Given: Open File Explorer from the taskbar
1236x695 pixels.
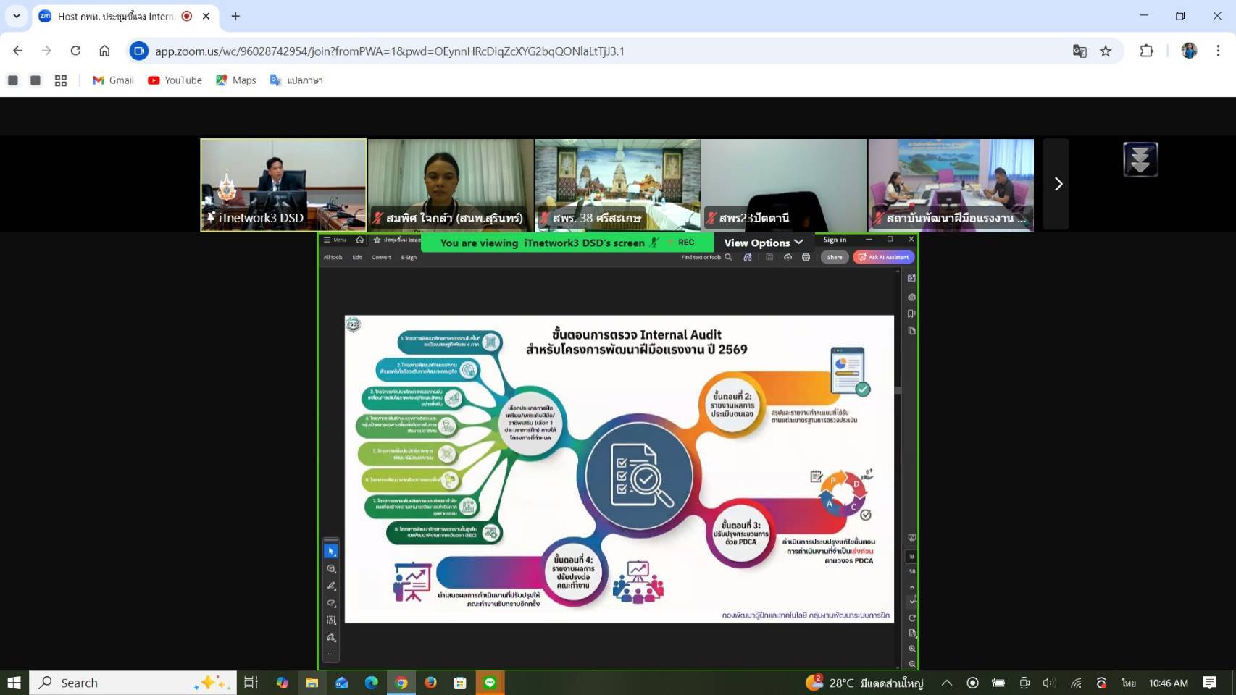Looking at the screenshot, I should [x=312, y=683].
